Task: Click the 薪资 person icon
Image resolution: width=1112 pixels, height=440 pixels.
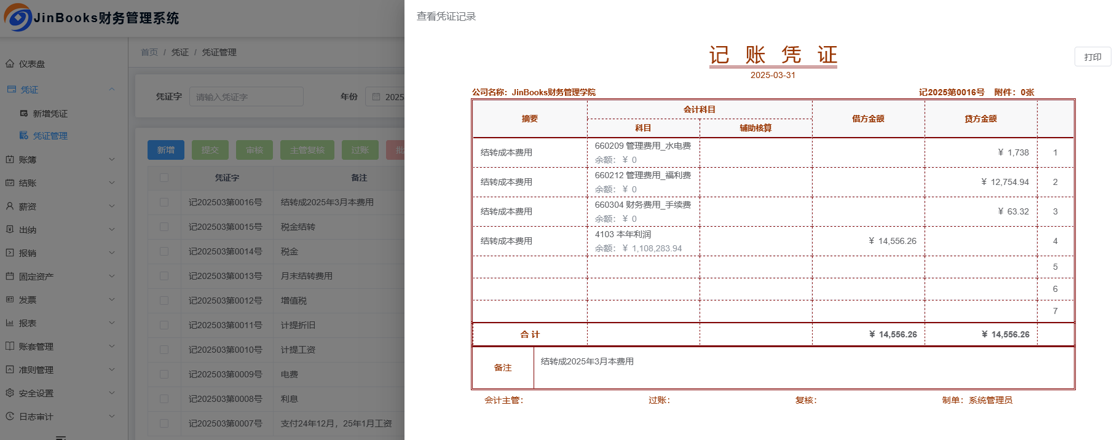Action: 10,206
